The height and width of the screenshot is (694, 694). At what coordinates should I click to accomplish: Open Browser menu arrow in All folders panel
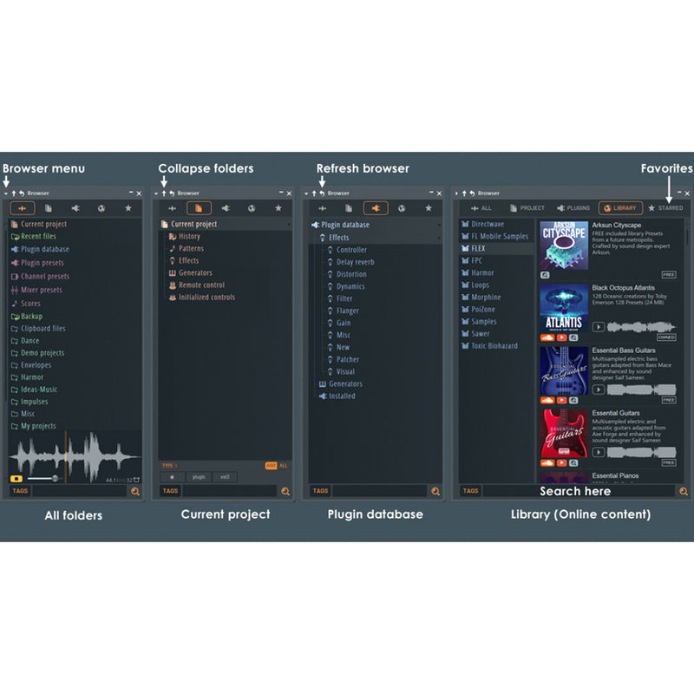pyautogui.click(x=6, y=193)
